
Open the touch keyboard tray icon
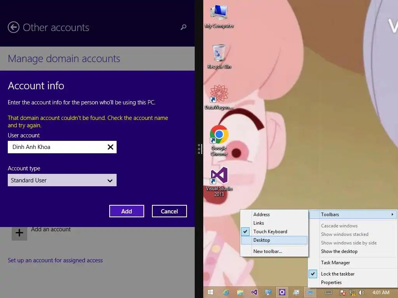click(x=328, y=293)
